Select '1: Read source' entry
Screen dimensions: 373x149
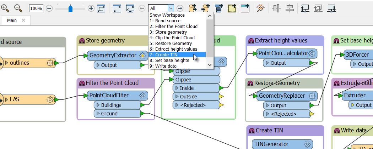pyautogui.click(x=177, y=21)
